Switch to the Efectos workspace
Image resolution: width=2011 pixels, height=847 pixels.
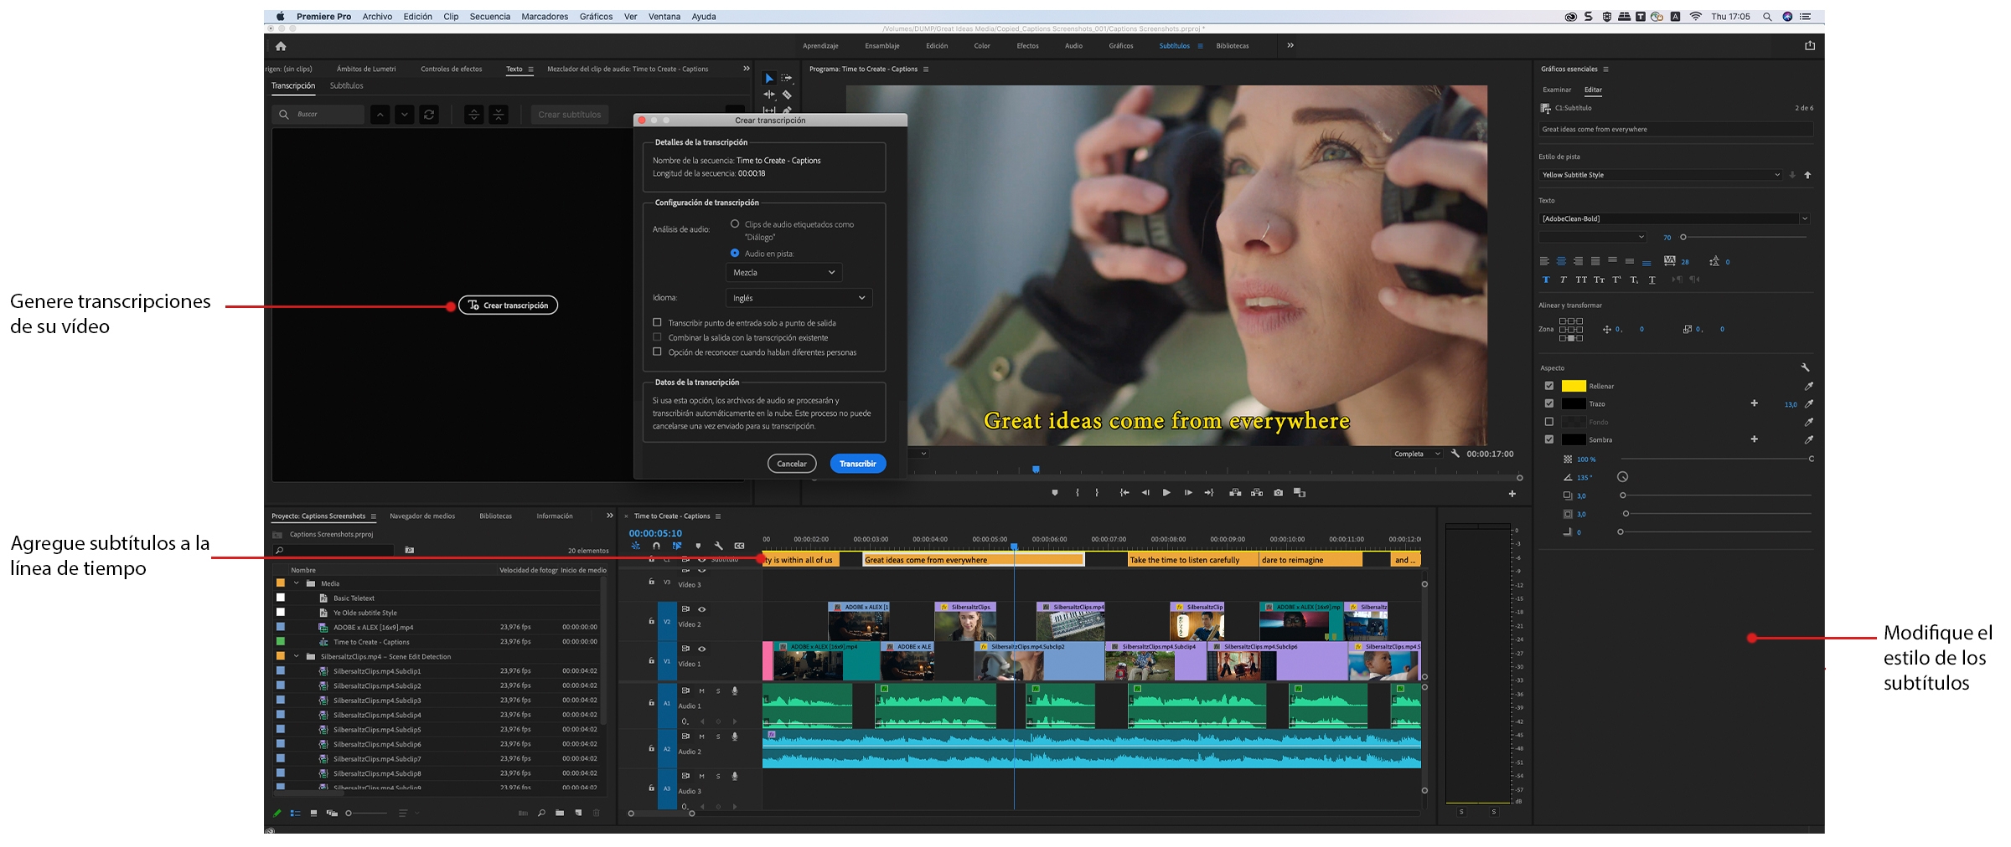coord(1027,46)
